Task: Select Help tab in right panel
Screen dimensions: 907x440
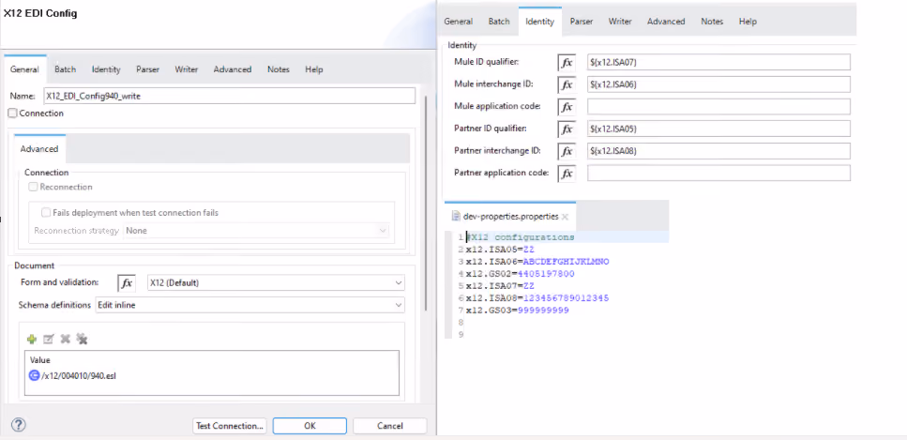Action: 748,22
